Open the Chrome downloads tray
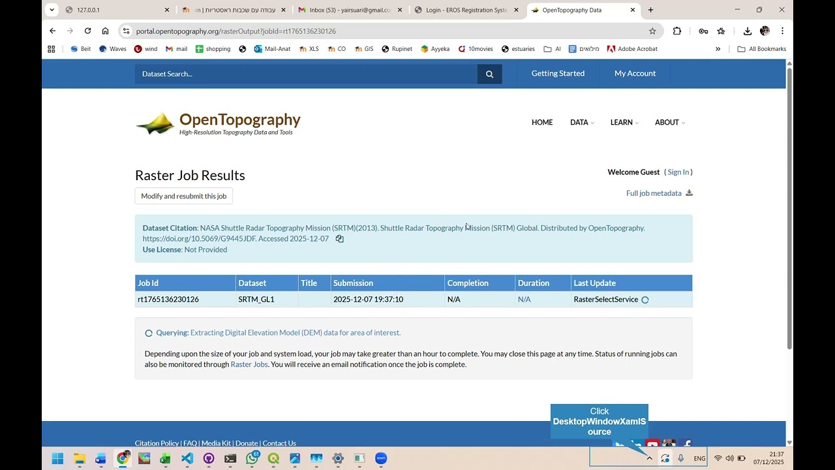 (x=748, y=31)
